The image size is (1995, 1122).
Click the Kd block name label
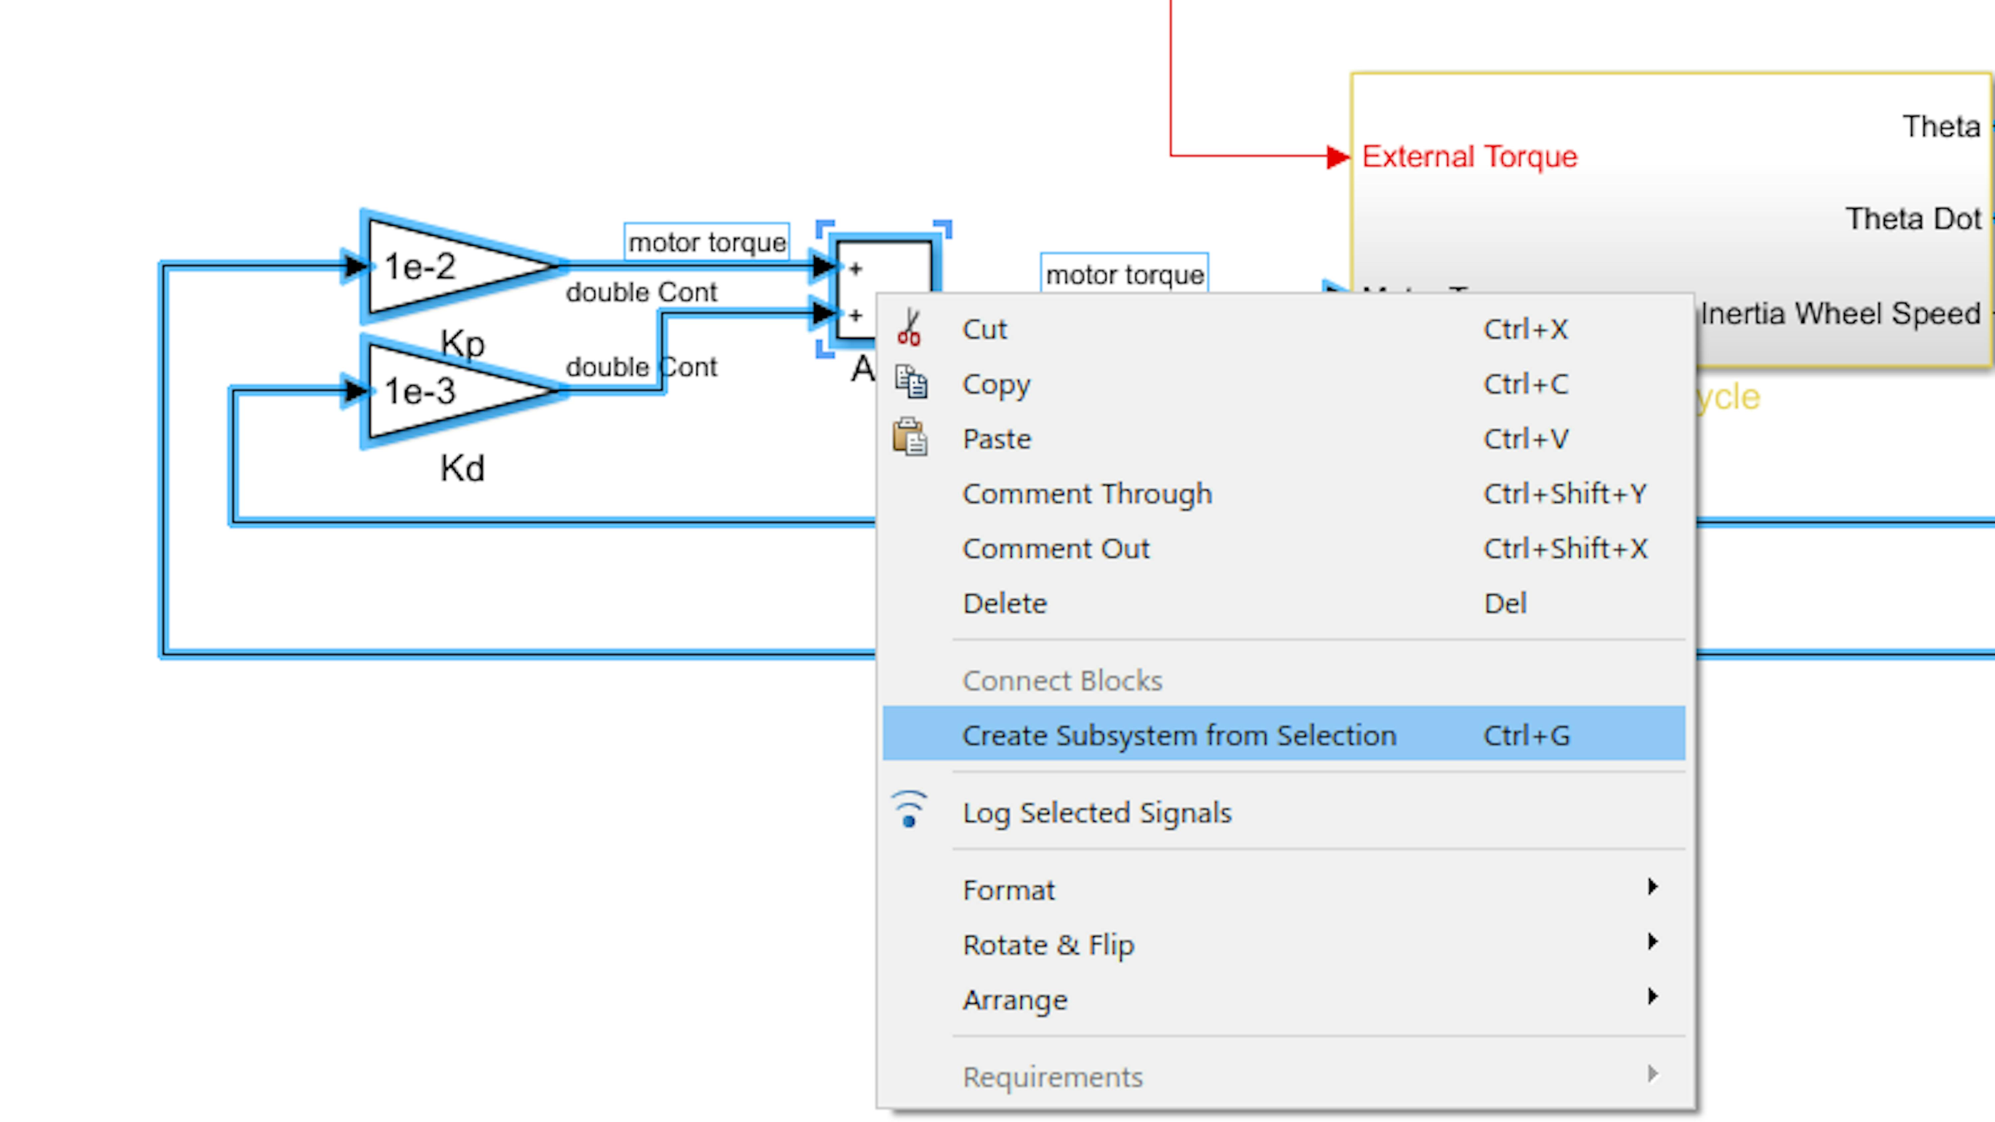click(463, 468)
